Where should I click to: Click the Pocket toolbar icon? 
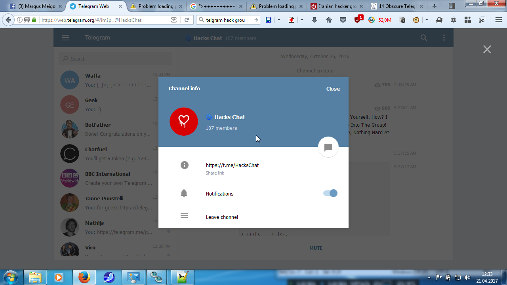[x=343, y=20]
